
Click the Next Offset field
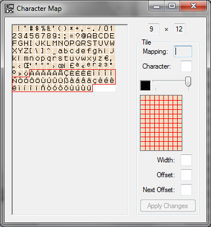[186, 190]
